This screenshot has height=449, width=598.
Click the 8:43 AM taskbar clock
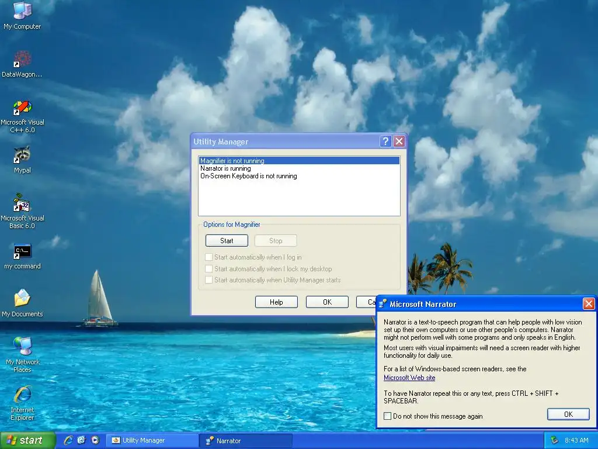[576, 440]
